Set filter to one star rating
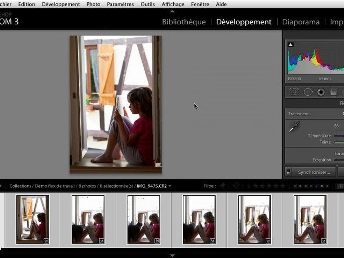The height and width of the screenshot is (258, 344). [255, 186]
